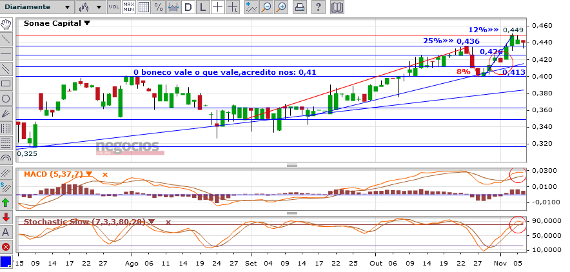570x272 pixels.
Task: Toggle the VOL volume display
Action: (x=113, y=8)
